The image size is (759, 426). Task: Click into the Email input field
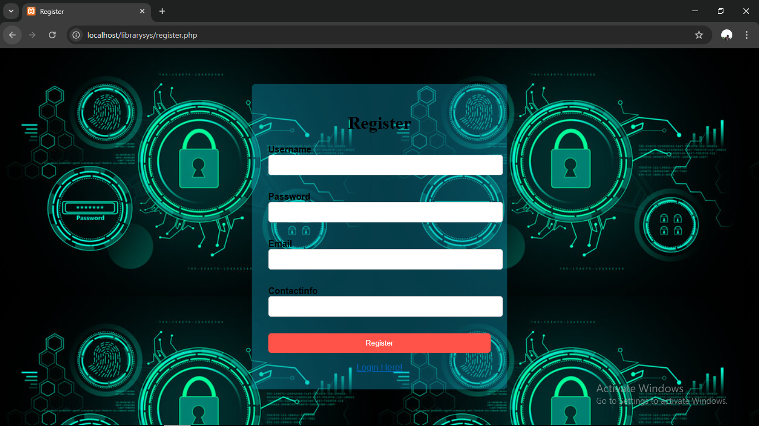click(x=385, y=260)
